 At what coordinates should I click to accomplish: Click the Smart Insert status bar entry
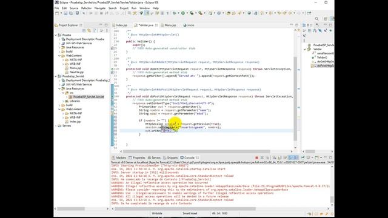(x=190, y=213)
